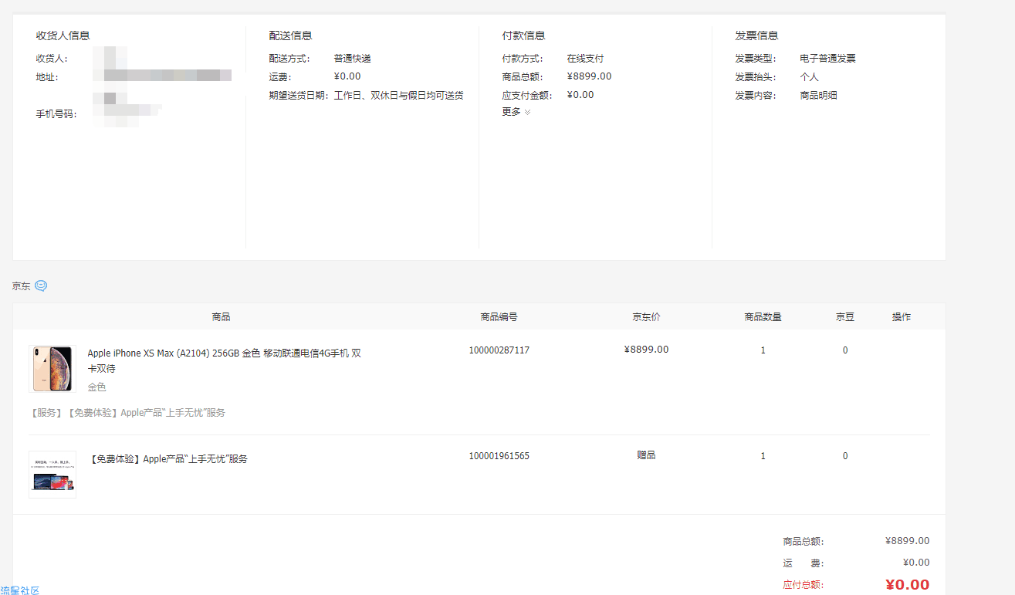Click the 在线支付 payment method value
The image size is (1015, 595).
click(x=586, y=59)
